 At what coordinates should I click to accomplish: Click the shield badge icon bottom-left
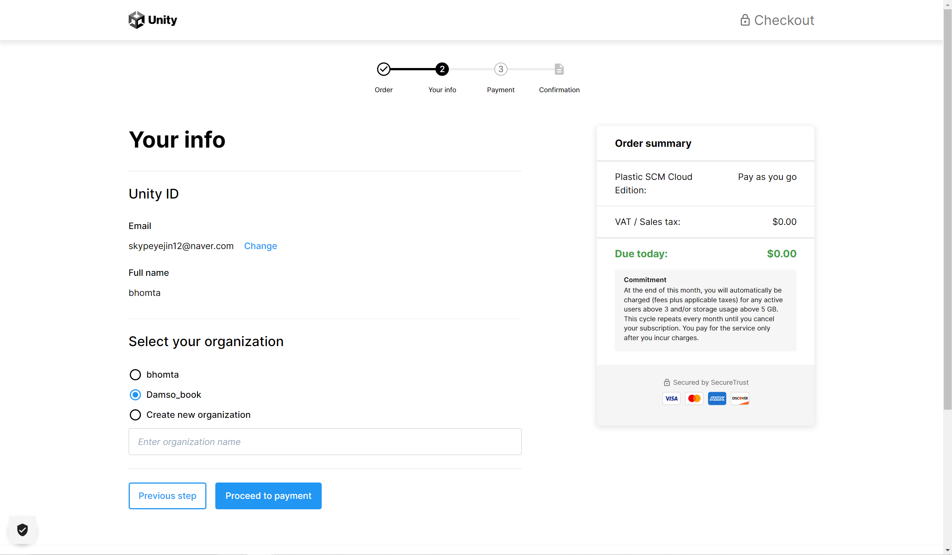pyautogui.click(x=23, y=530)
